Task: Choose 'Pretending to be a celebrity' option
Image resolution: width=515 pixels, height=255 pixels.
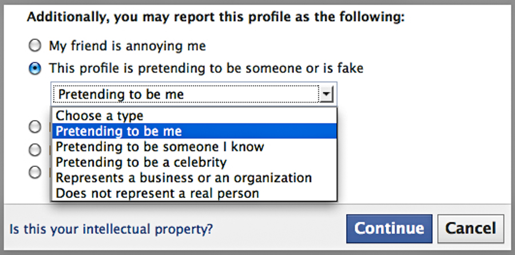Action: 141,162
